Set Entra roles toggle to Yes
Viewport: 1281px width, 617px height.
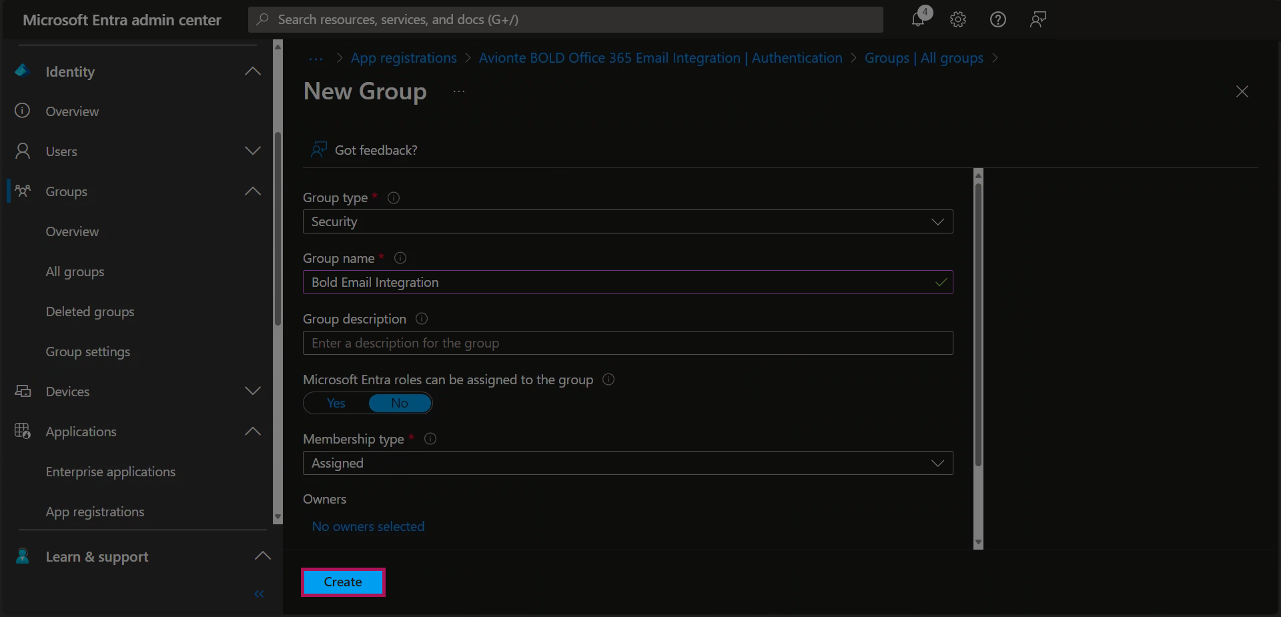point(336,403)
